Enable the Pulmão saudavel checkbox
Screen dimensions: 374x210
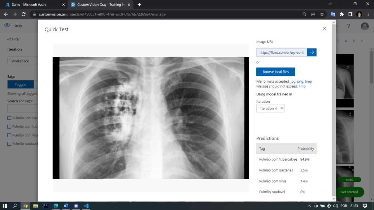(9, 144)
